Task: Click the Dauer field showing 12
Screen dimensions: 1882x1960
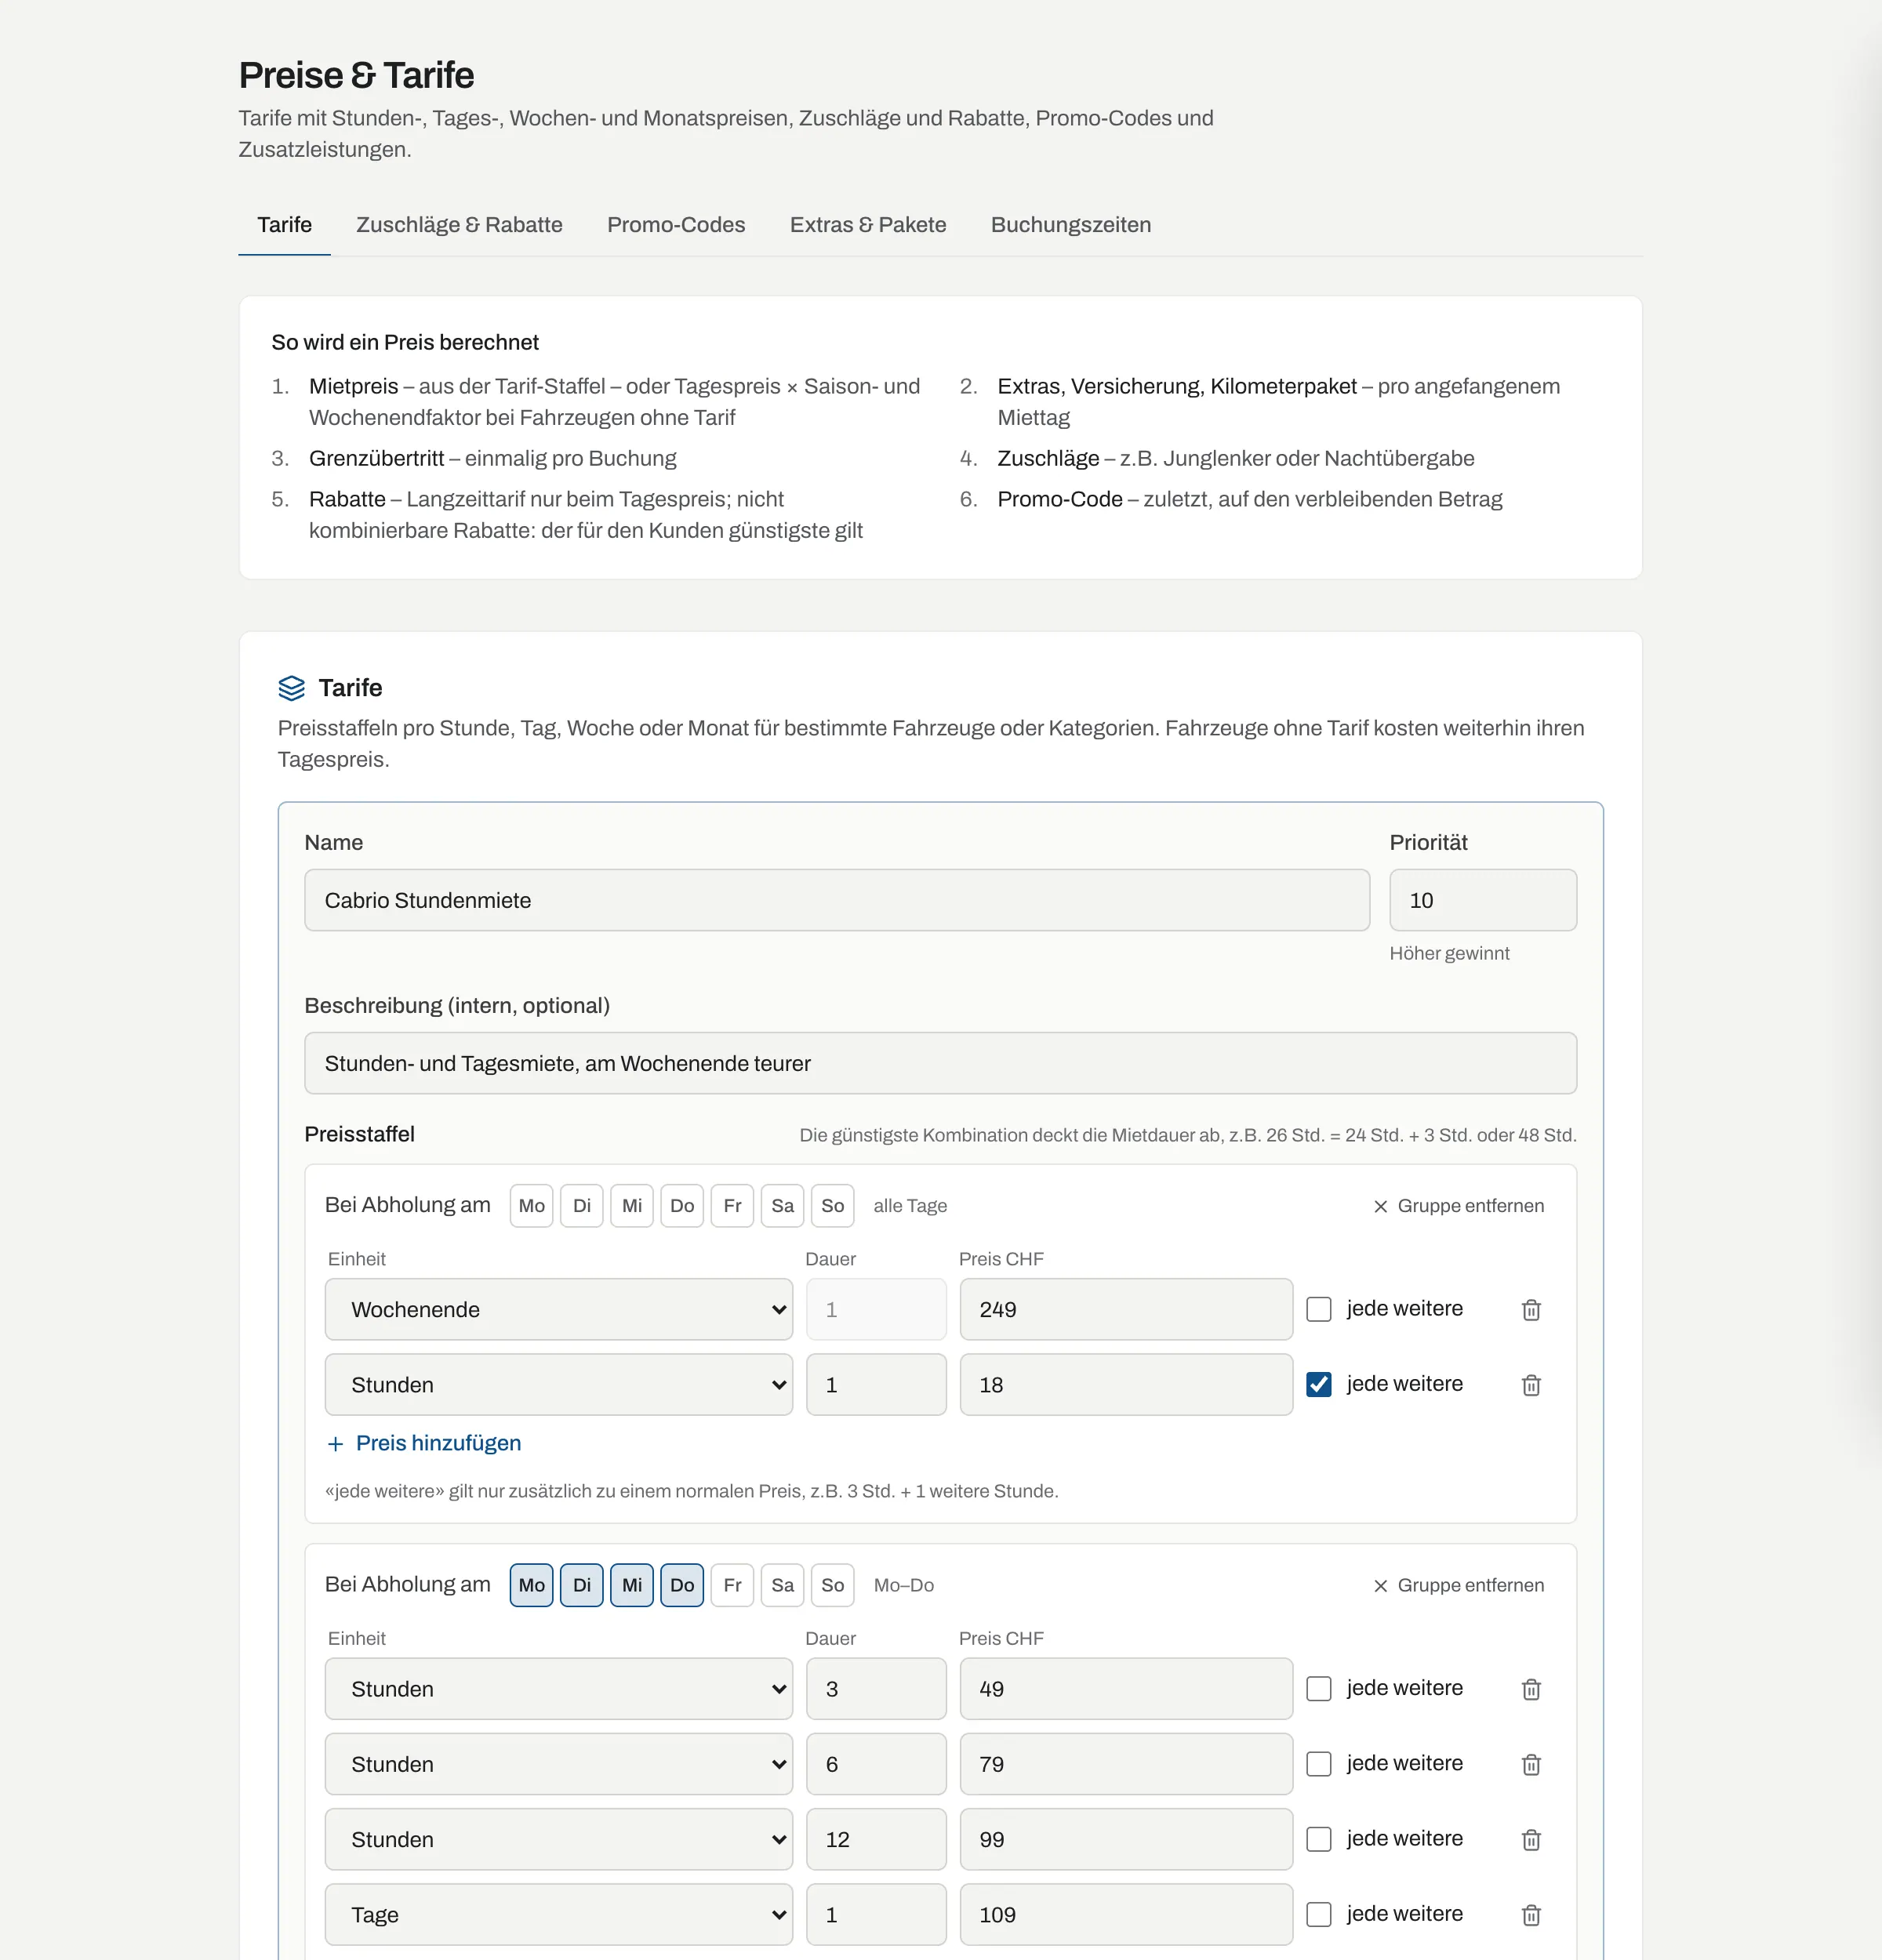Action: pos(876,1839)
